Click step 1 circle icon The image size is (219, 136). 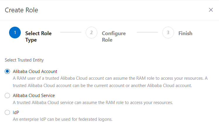15,33
